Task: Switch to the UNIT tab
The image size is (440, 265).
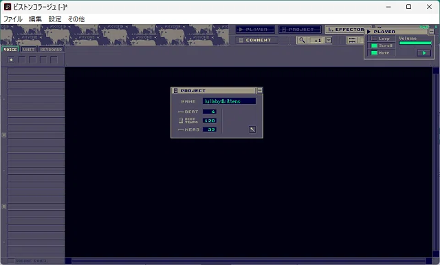Action: click(29, 50)
